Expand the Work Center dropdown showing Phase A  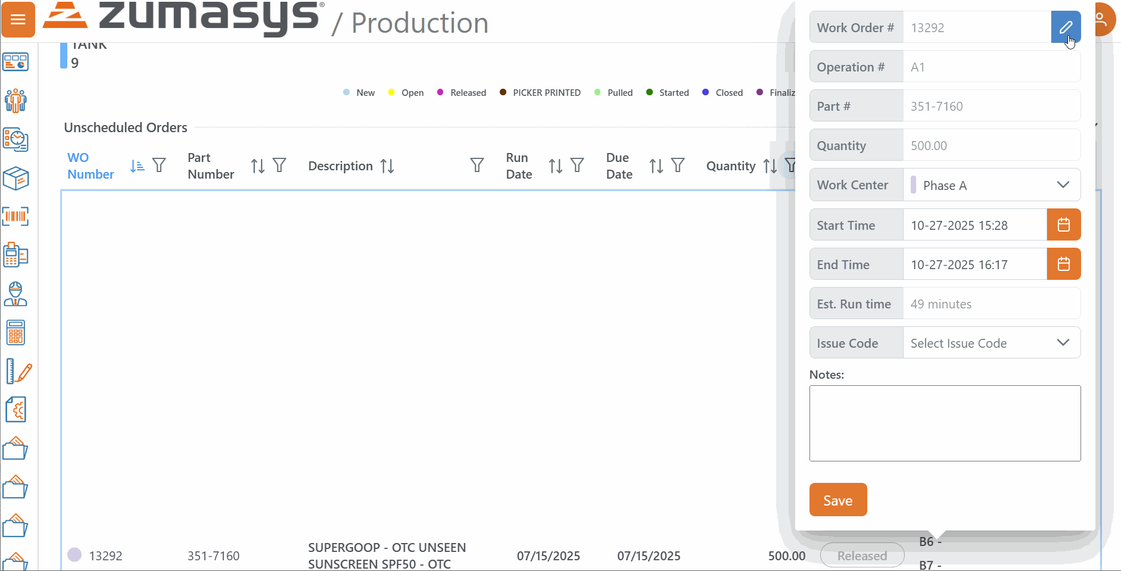(1064, 185)
